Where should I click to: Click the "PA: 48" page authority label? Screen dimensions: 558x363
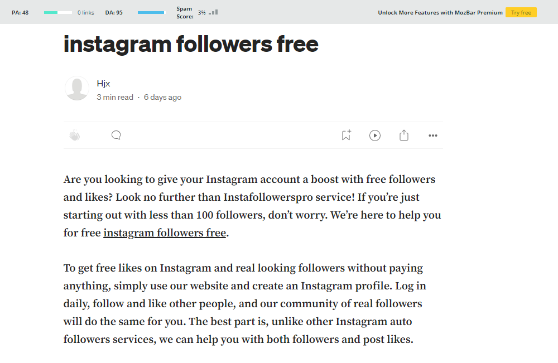[x=20, y=12]
